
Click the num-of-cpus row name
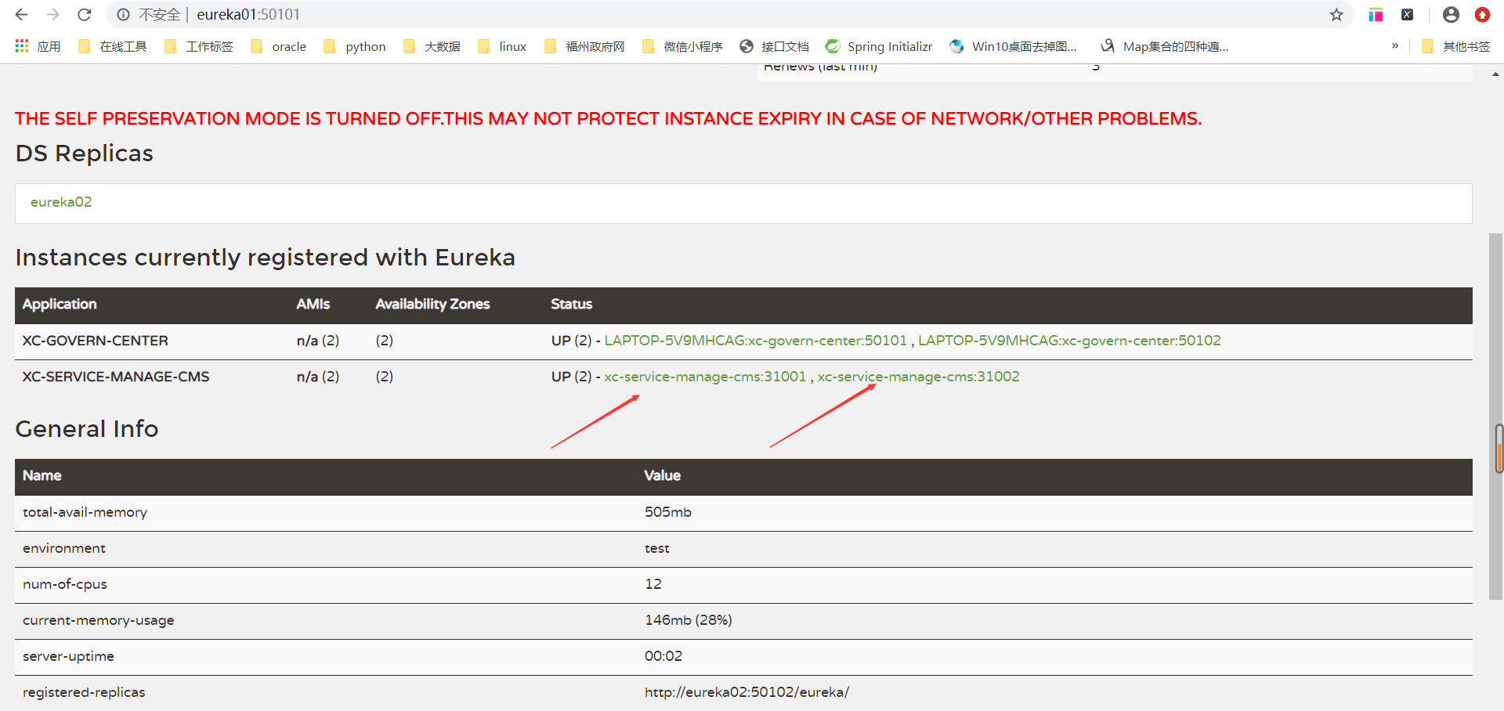(65, 584)
